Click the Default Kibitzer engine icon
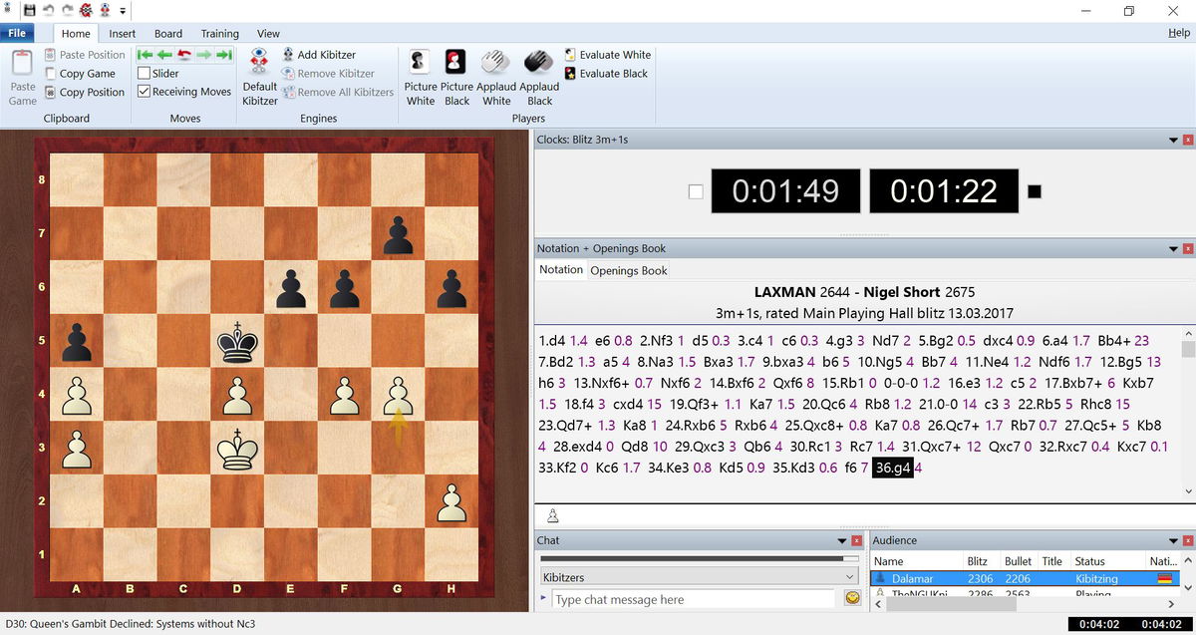 [x=259, y=62]
